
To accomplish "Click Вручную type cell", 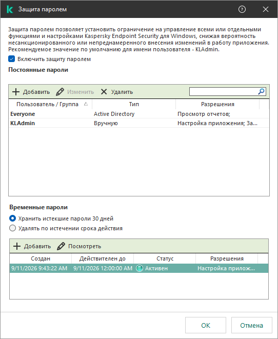I will tap(106, 123).
